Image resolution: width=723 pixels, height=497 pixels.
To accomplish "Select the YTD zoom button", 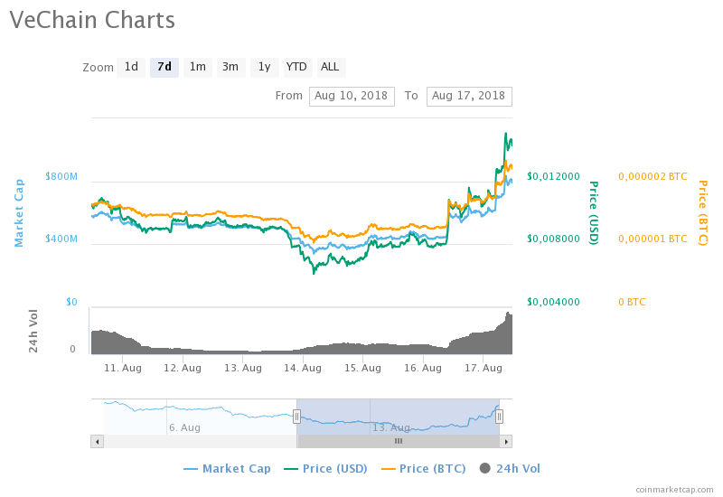I will pyautogui.click(x=296, y=67).
